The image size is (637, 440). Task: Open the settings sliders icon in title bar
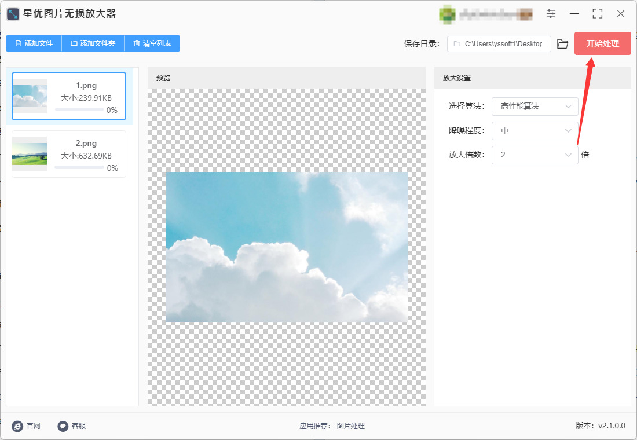point(551,14)
